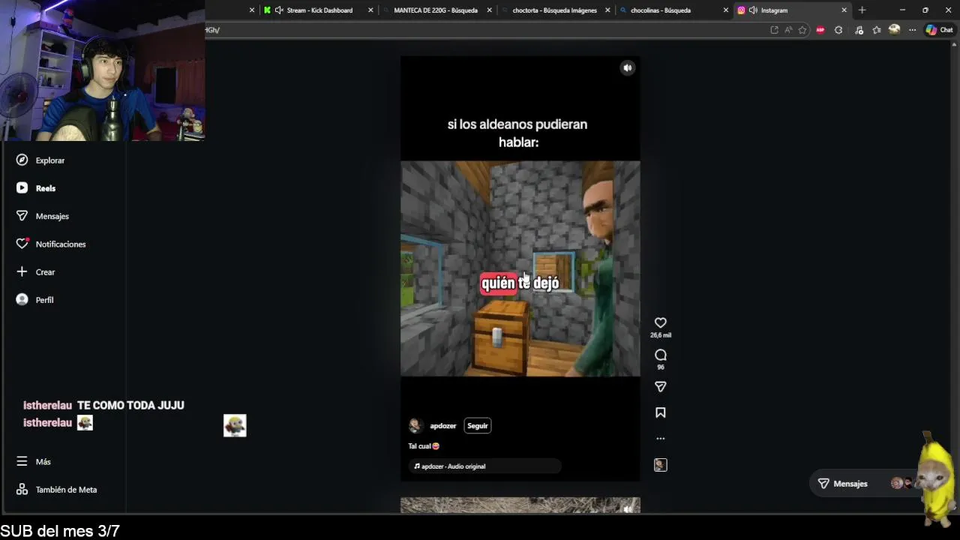Open the browser extensions puzzle icon

click(838, 30)
